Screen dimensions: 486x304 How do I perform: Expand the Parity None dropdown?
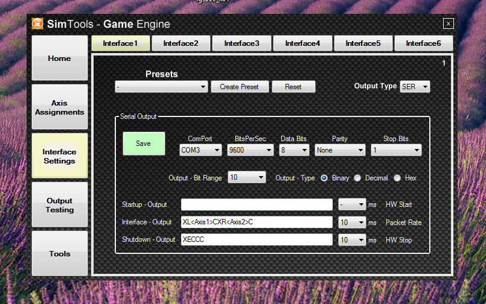coord(340,150)
